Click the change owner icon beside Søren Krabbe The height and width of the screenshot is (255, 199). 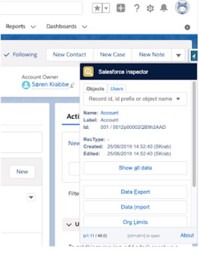(72, 85)
